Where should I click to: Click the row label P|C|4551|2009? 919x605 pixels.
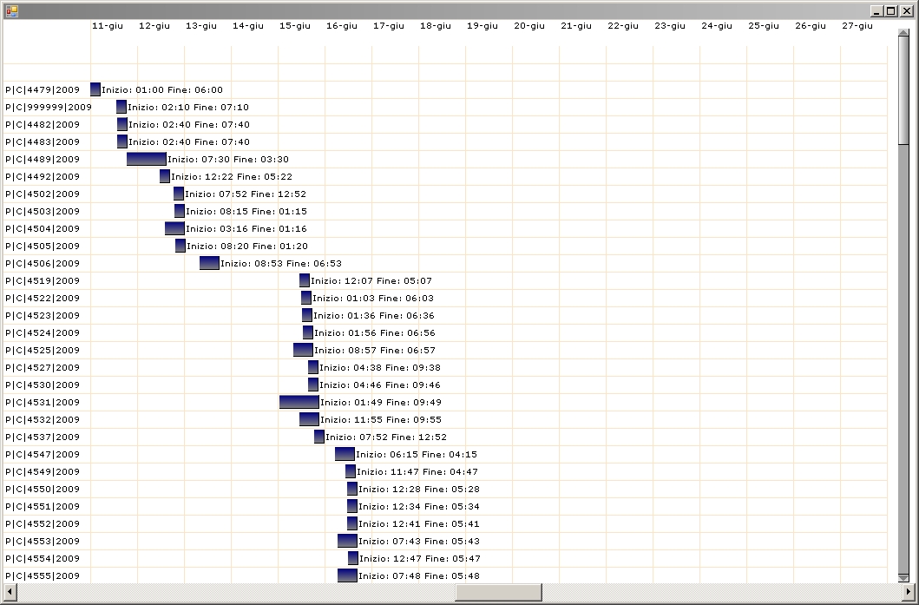(x=43, y=507)
